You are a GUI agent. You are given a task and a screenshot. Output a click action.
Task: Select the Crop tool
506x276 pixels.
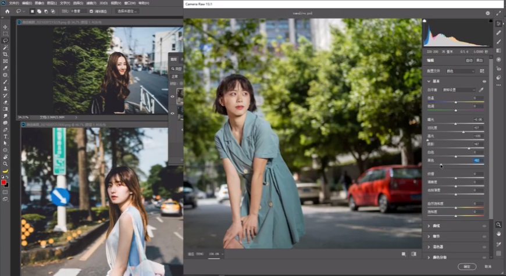coord(5,54)
